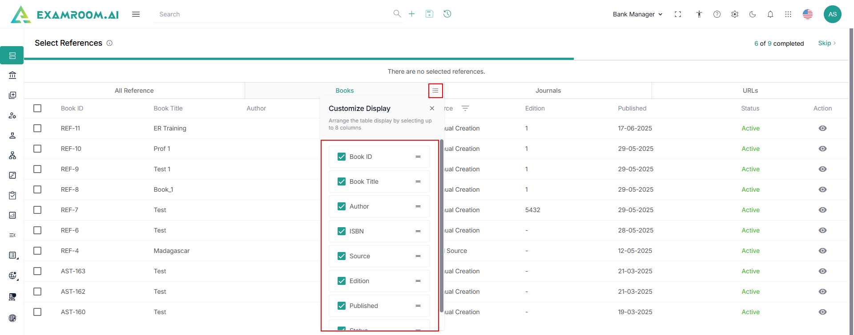
Task: Uncheck the Author column checkbox
Action: pos(342,206)
